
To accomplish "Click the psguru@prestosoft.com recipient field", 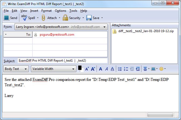I will (70, 35).
